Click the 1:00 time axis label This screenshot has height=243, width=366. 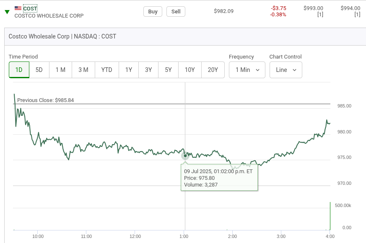point(184,236)
